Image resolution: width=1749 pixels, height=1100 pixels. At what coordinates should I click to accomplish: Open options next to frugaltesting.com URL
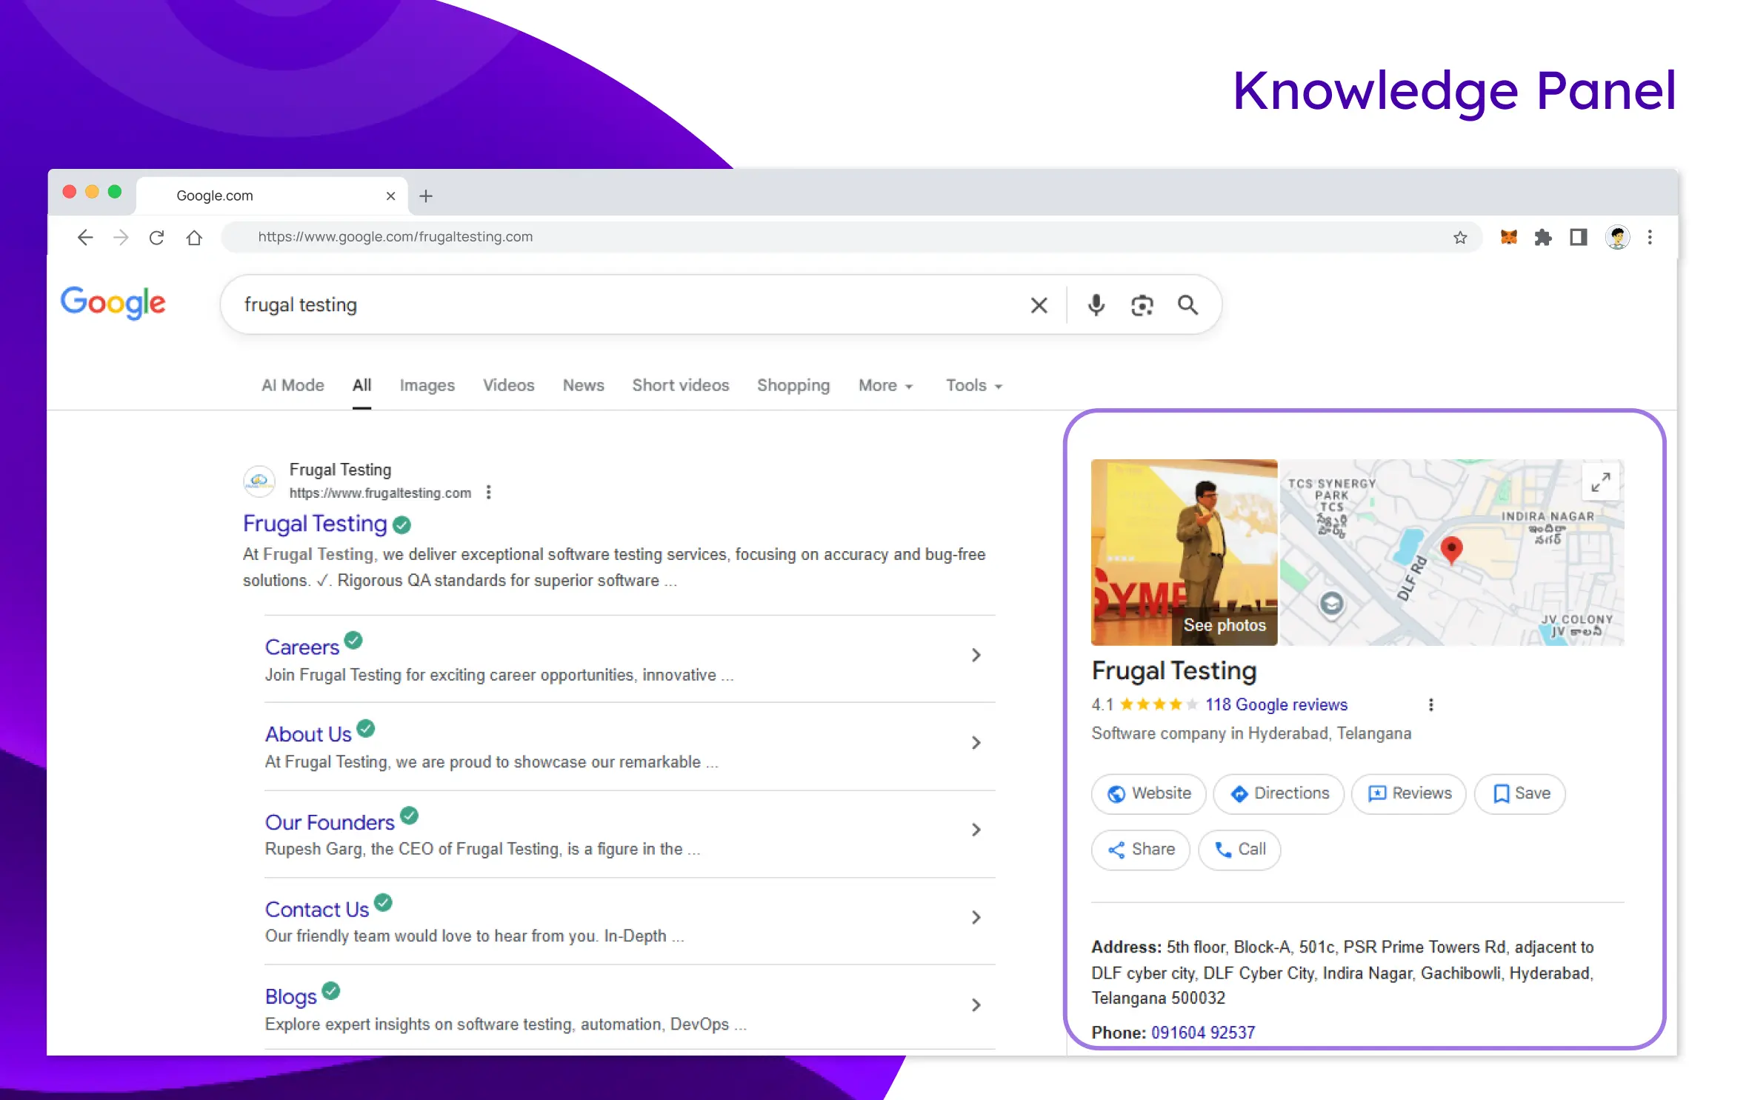point(488,493)
